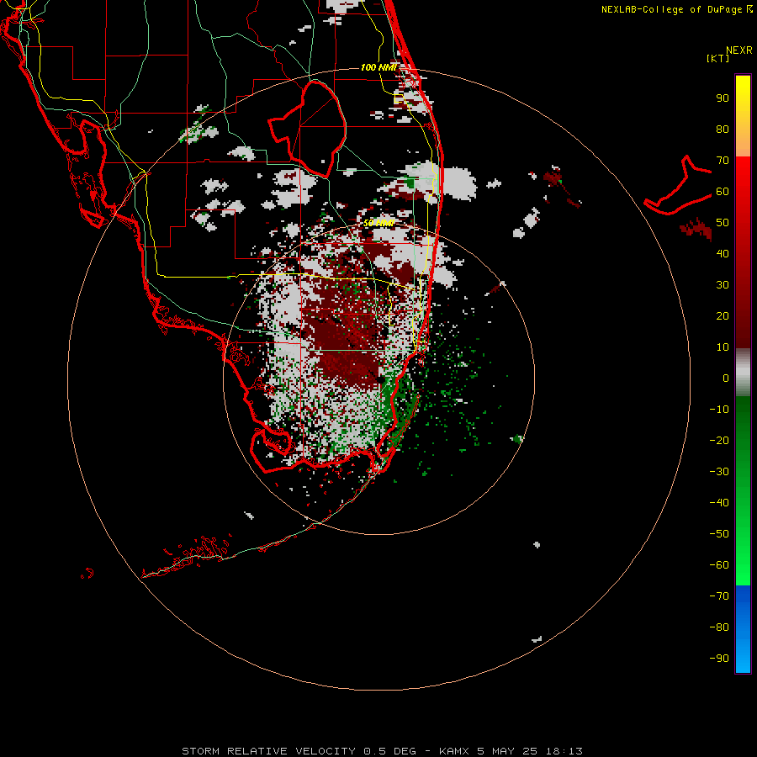Click the positive 50 scale label
This screenshot has width=757, height=757.
click(x=723, y=223)
